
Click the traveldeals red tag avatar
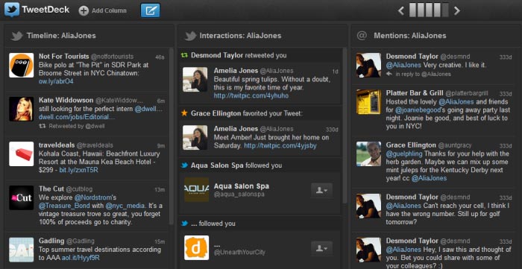[22, 154]
